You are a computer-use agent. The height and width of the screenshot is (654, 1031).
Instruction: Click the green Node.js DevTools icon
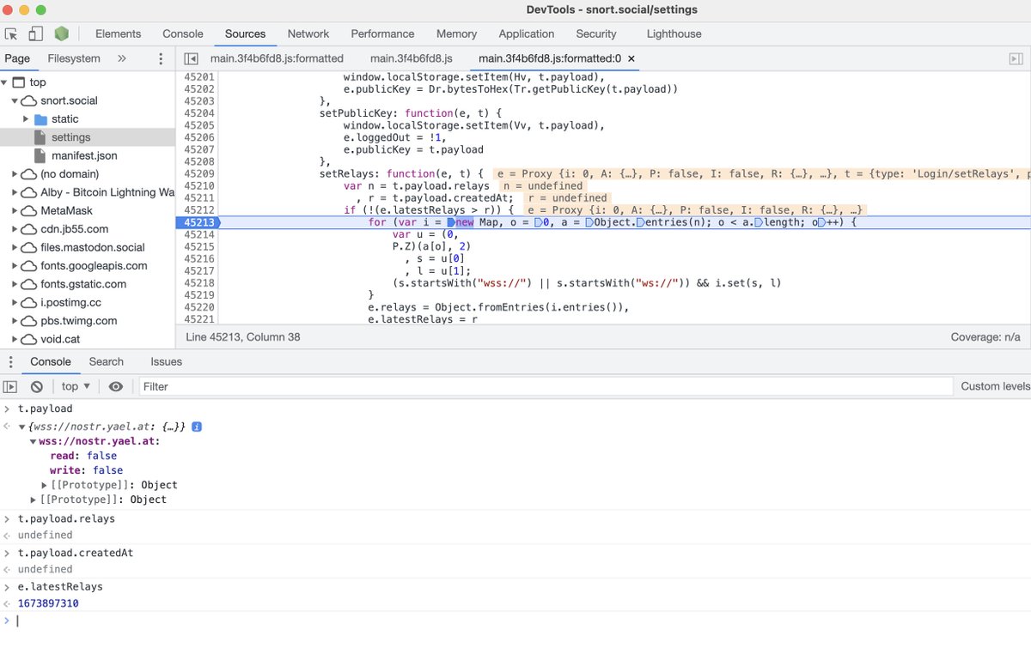[x=61, y=34]
